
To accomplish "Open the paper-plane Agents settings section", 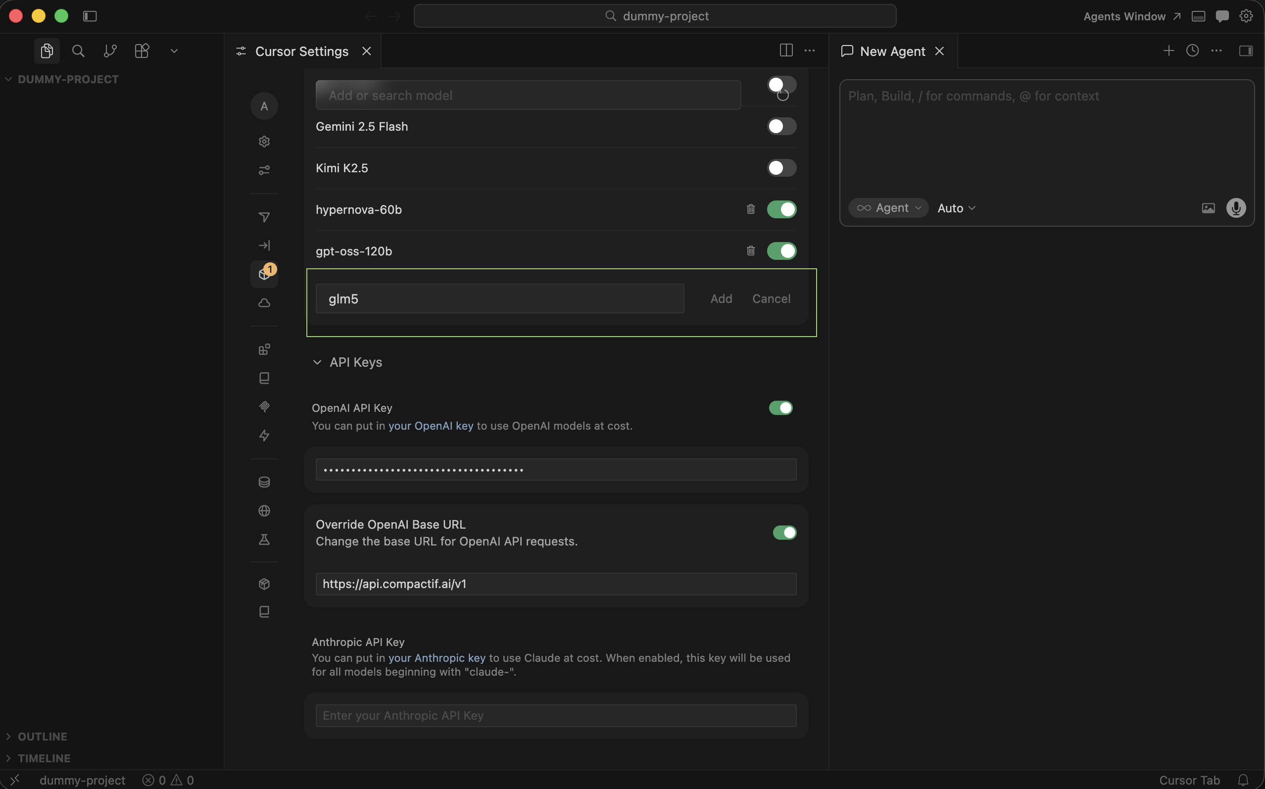I will pyautogui.click(x=264, y=217).
